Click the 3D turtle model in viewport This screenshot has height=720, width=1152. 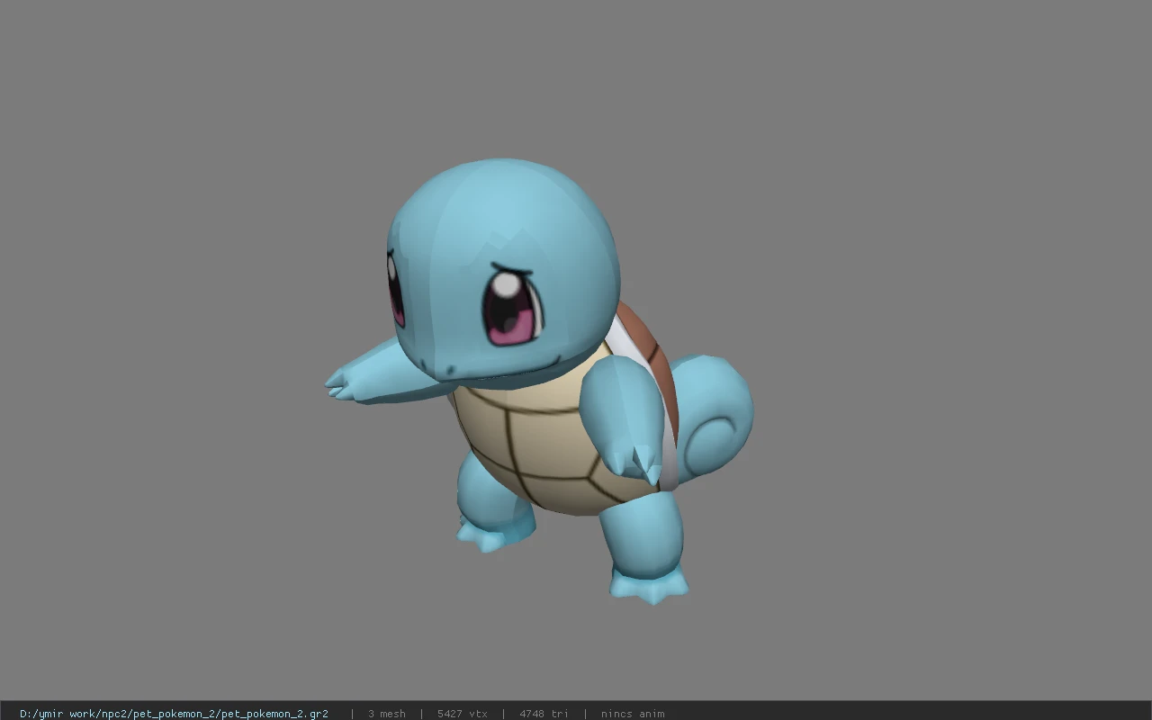coord(539,382)
